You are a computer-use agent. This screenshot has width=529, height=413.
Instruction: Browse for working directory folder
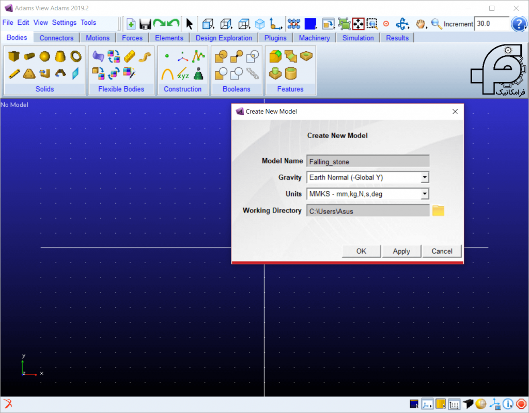[438, 211]
